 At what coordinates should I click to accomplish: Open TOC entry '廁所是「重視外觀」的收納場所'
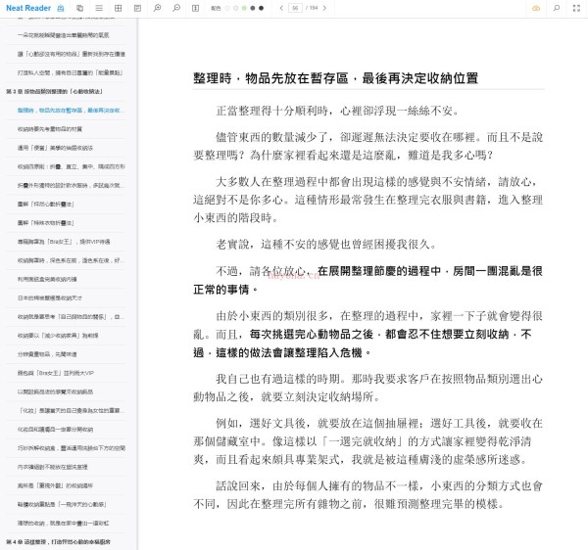(x=55, y=485)
